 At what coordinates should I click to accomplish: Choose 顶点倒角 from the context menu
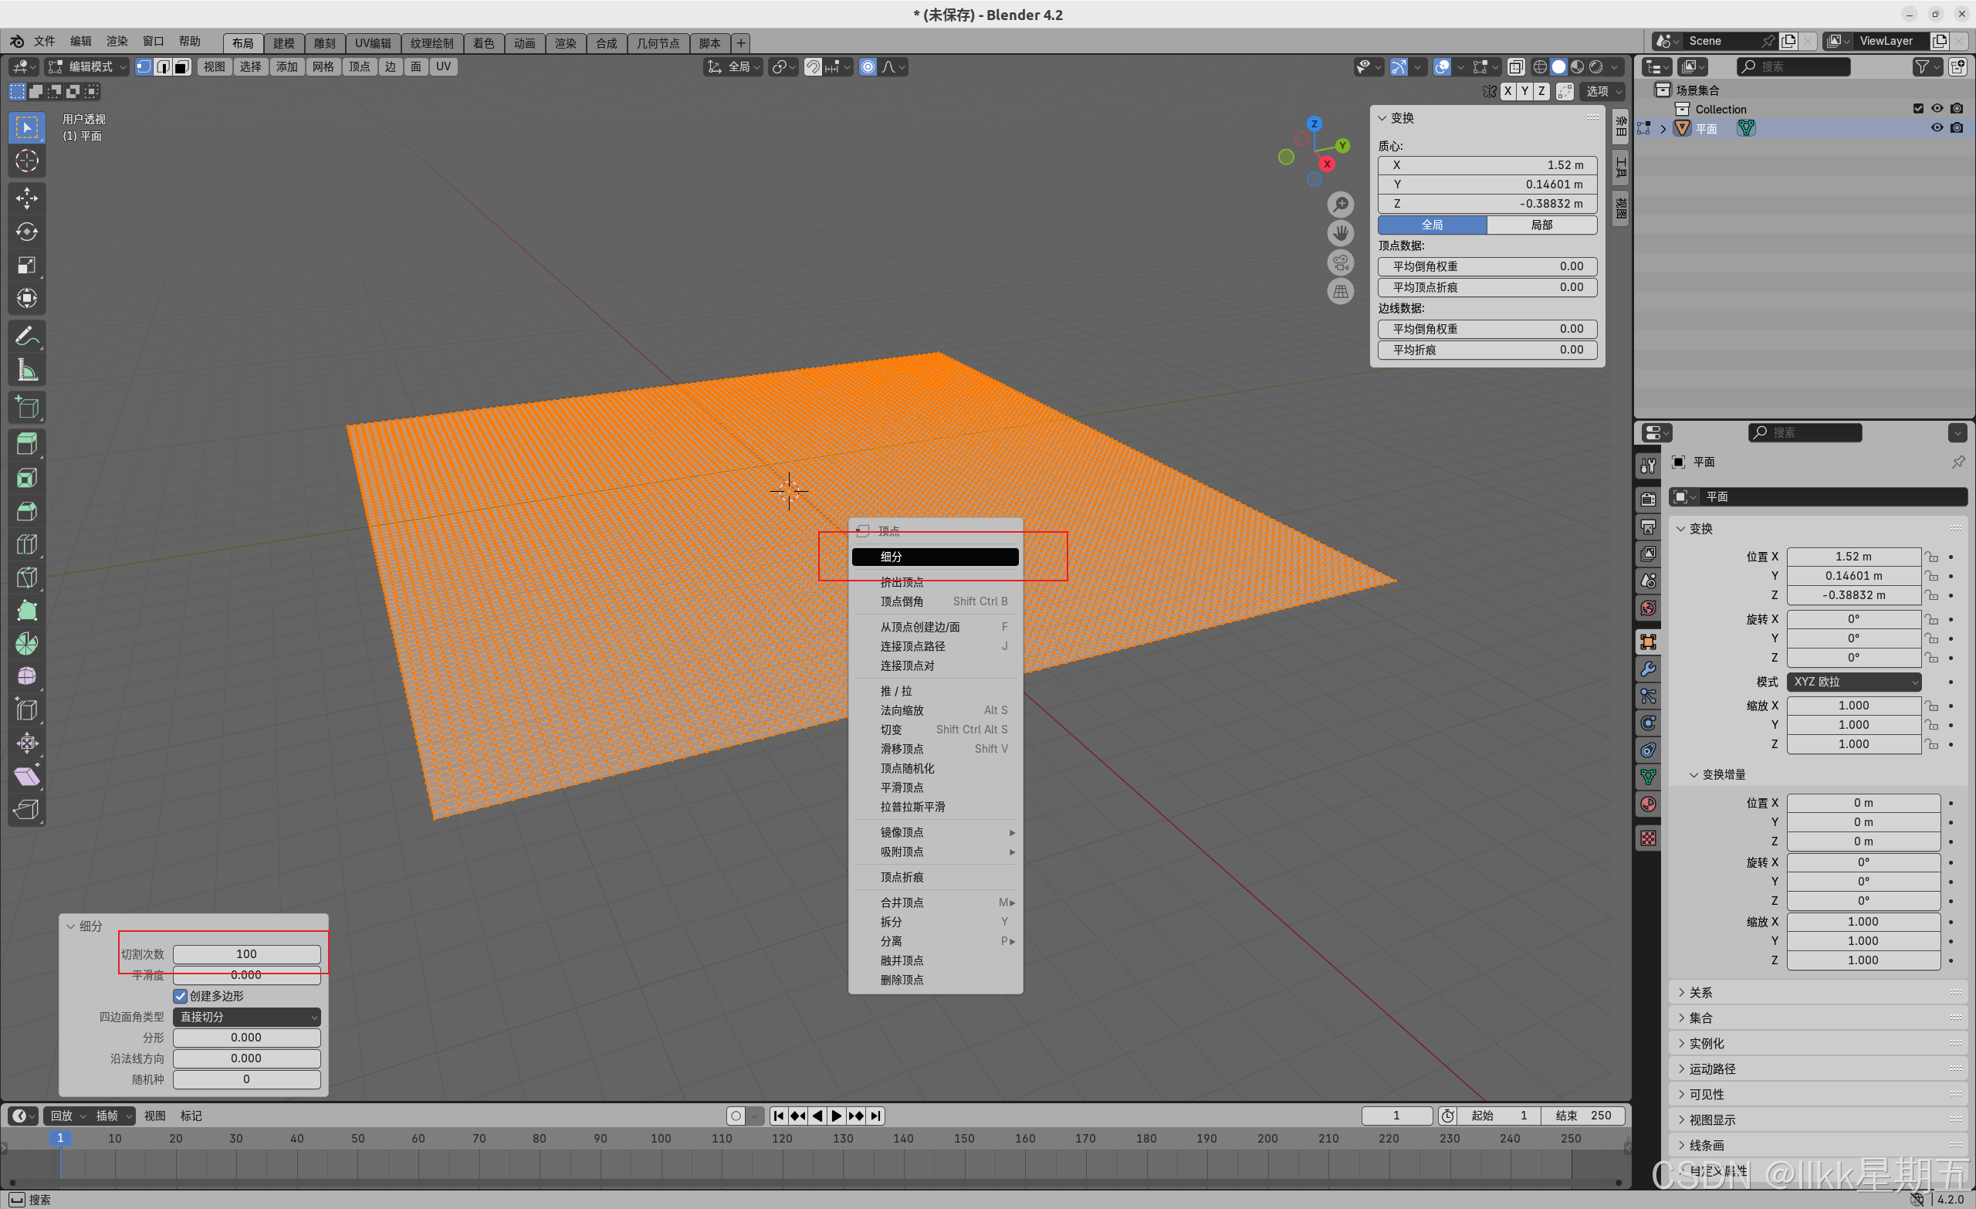pyautogui.click(x=902, y=601)
